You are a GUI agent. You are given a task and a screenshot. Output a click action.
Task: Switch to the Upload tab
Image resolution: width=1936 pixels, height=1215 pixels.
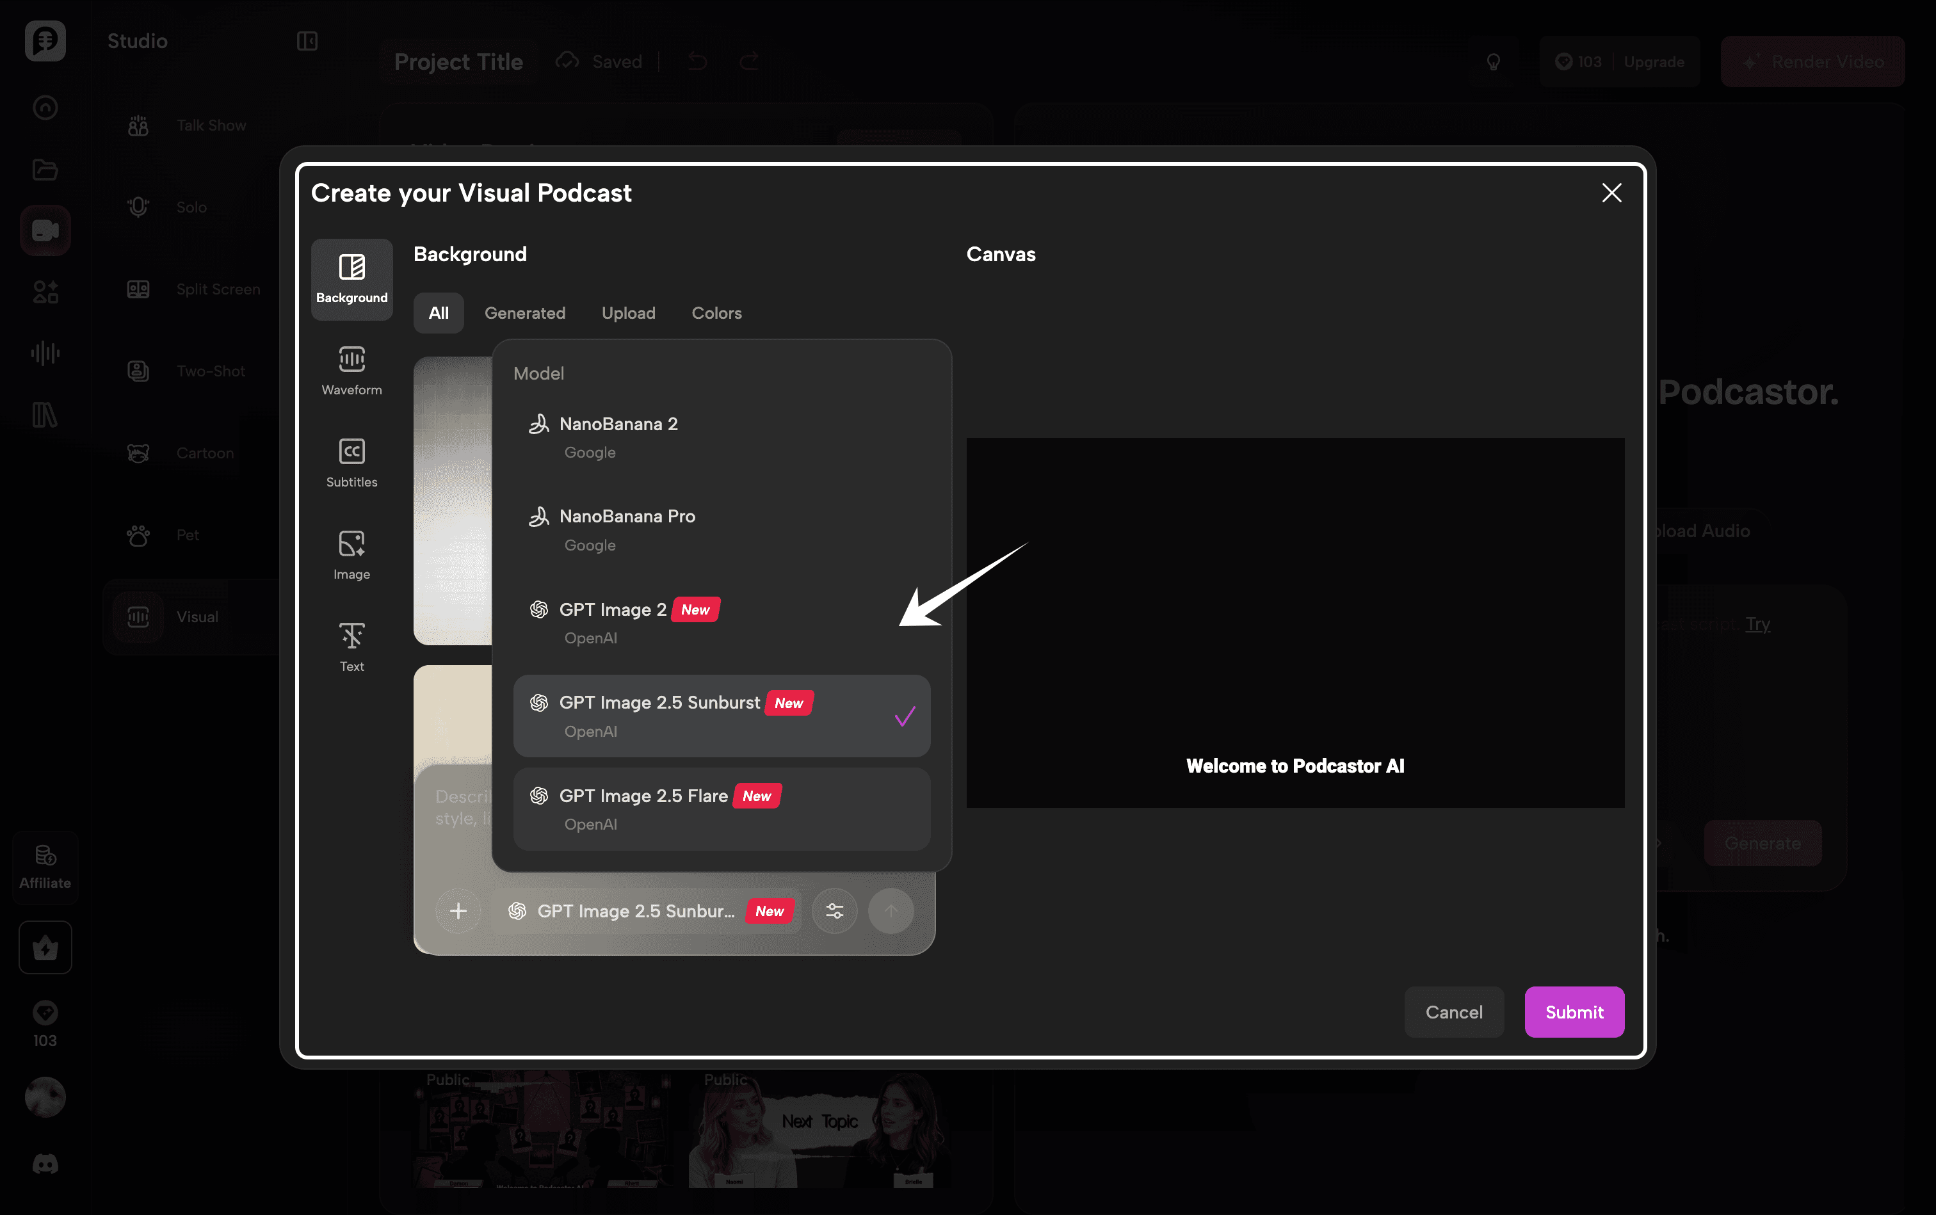pos(629,314)
